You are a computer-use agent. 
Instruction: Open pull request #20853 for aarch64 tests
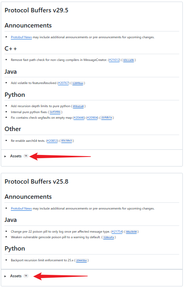[52, 141]
